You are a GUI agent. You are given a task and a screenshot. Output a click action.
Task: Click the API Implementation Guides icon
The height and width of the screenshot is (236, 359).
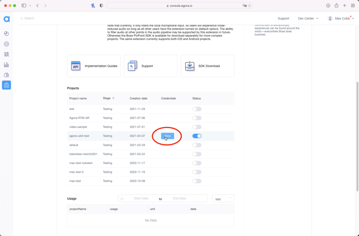(76, 66)
